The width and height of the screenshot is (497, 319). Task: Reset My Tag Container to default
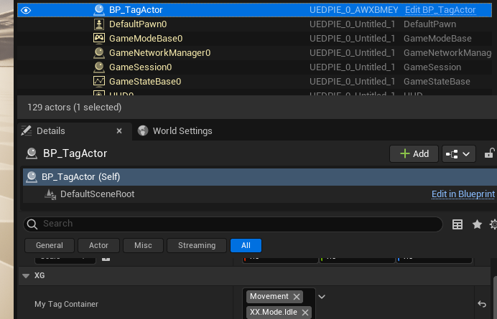point(482,304)
